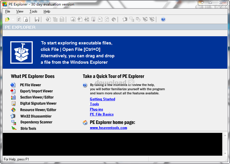
Task: Open the View menu
Action: pyautogui.click(x=20, y=11)
